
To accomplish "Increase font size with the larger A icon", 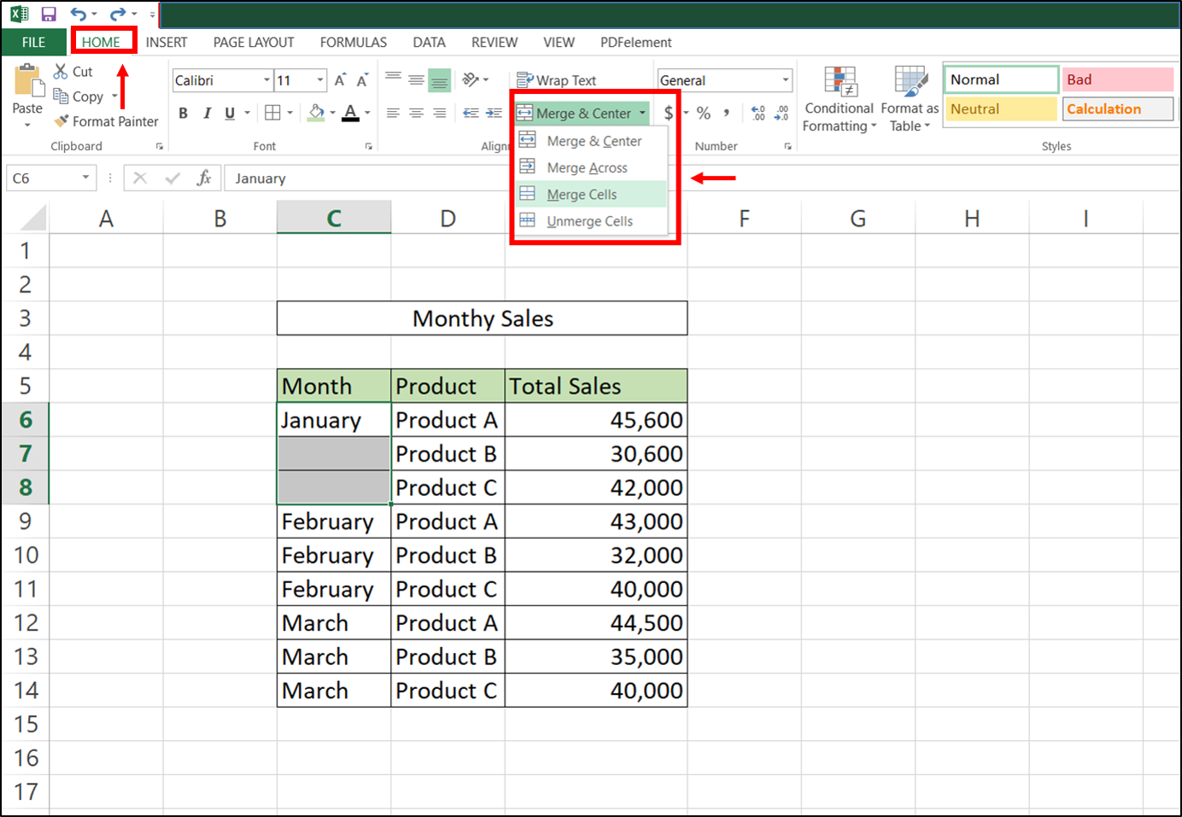I will (x=340, y=80).
